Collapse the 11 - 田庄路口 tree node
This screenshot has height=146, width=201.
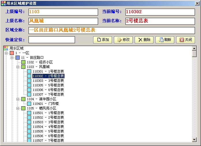tap(12, 58)
